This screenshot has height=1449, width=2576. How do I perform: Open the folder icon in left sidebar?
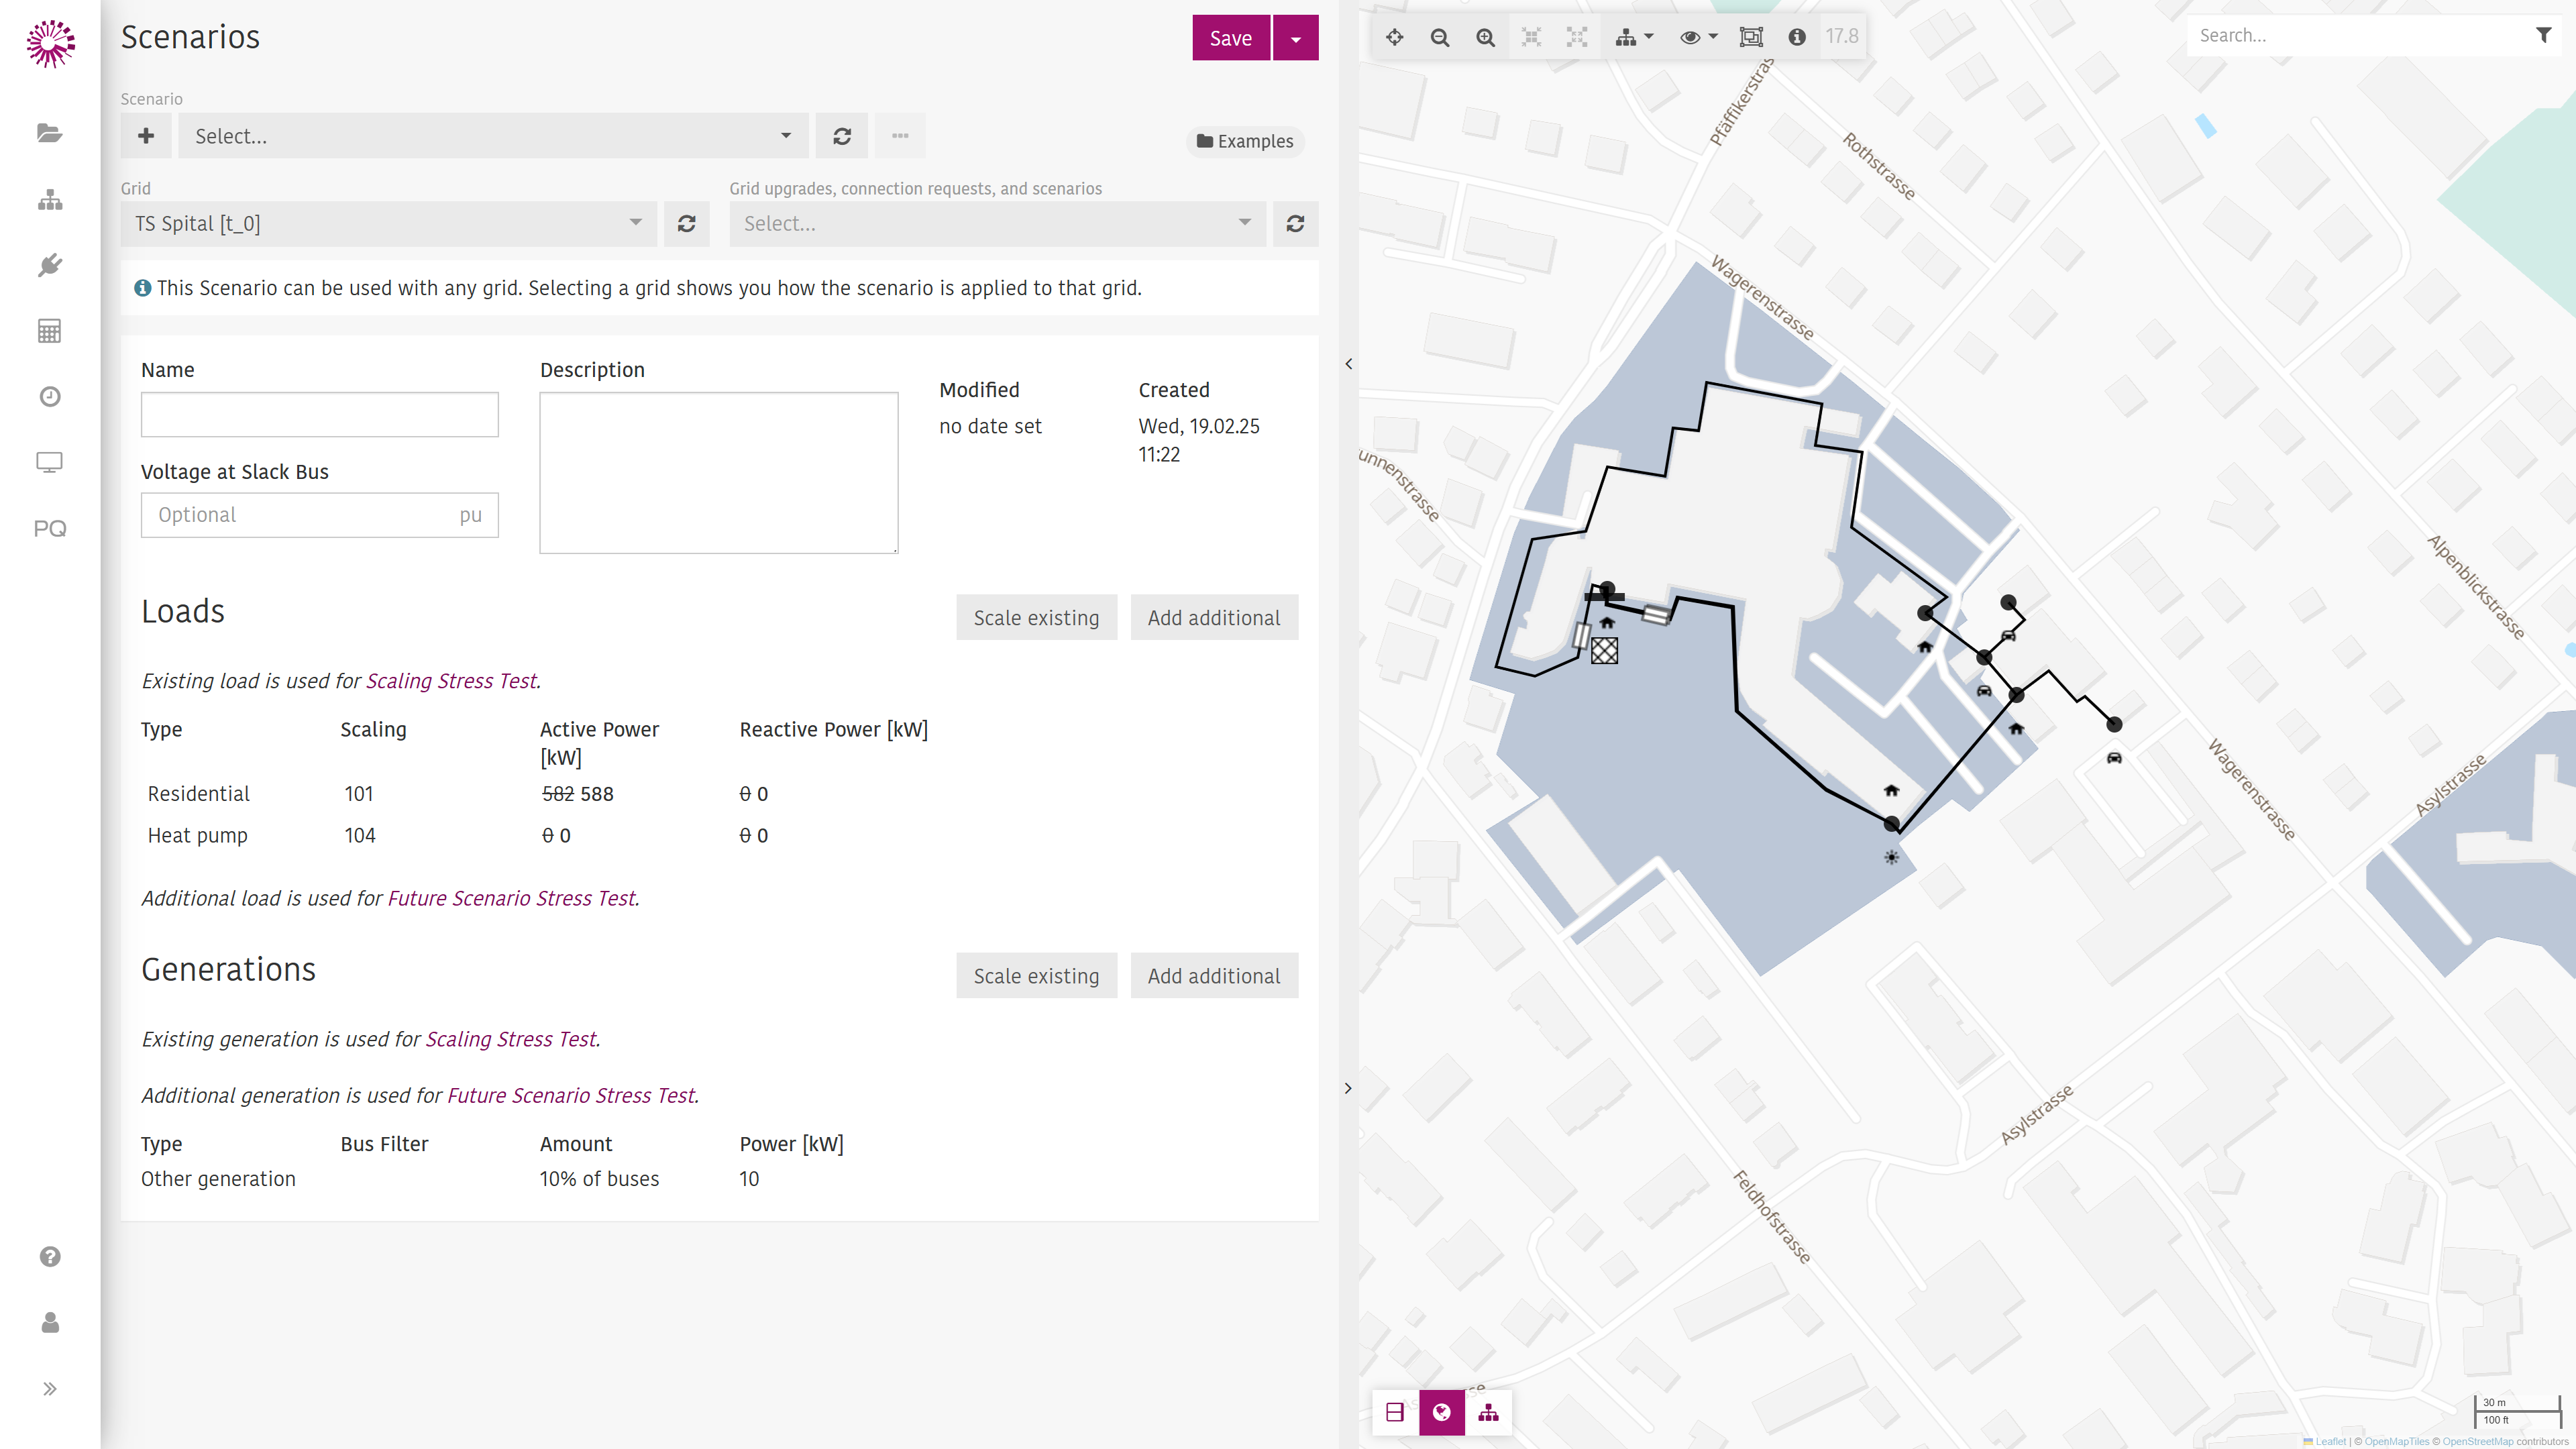point(50,133)
